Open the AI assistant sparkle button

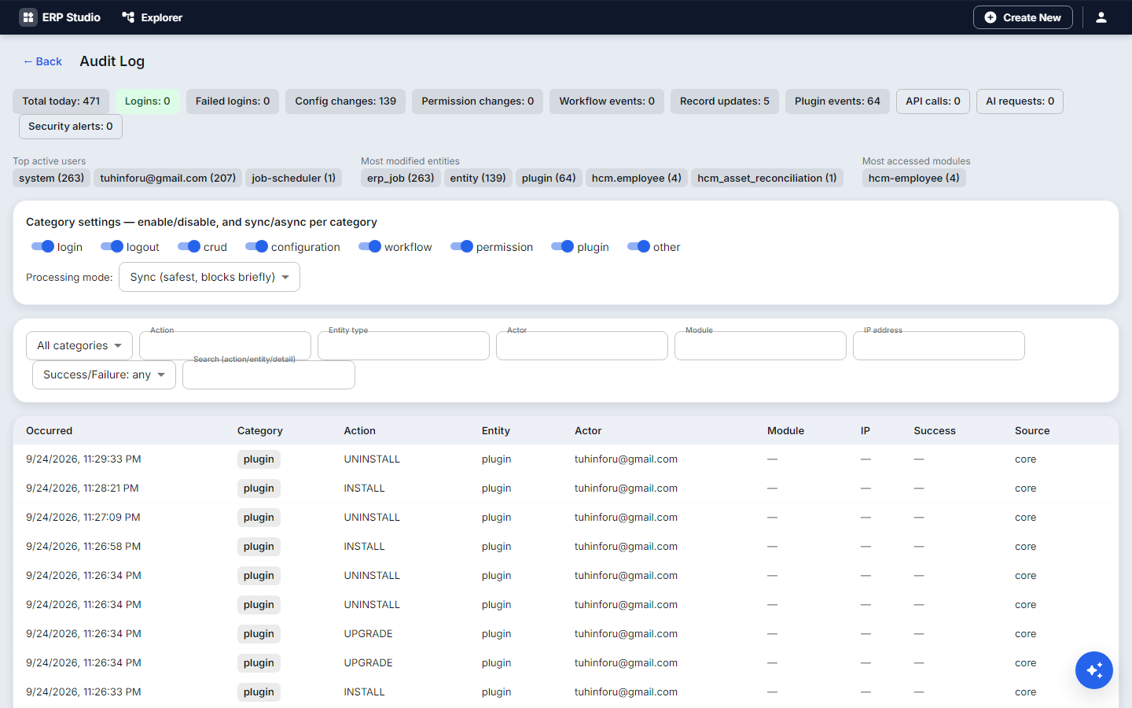[x=1094, y=670]
